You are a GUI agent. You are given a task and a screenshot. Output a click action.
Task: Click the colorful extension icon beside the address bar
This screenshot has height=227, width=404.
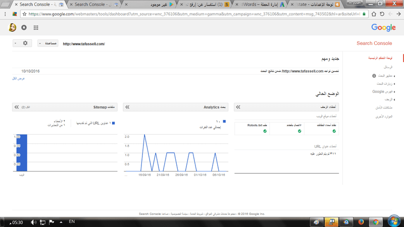[15, 14]
